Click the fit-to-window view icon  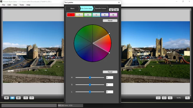tap(164, 98)
